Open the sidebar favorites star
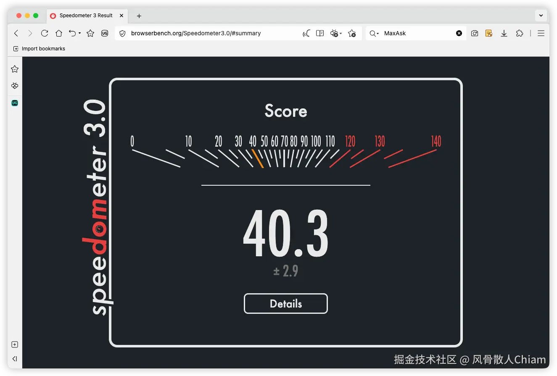557x376 pixels. point(15,69)
